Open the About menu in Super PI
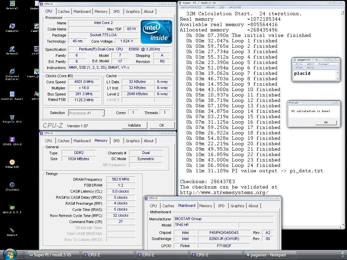Viewport: 347px width, 260px height. [x=215, y=7]
